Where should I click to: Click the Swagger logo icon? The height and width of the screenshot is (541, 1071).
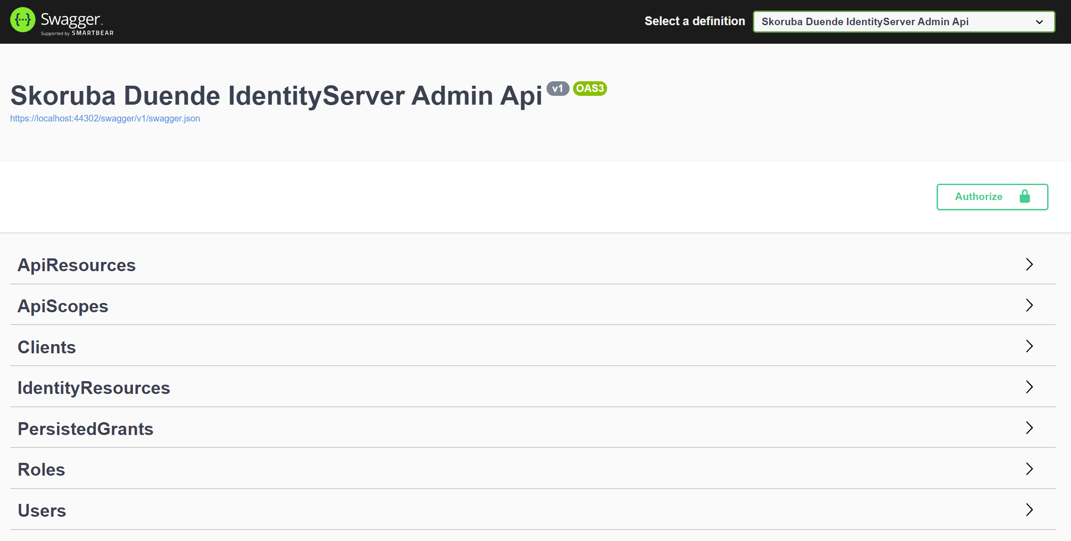click(23, 20)
